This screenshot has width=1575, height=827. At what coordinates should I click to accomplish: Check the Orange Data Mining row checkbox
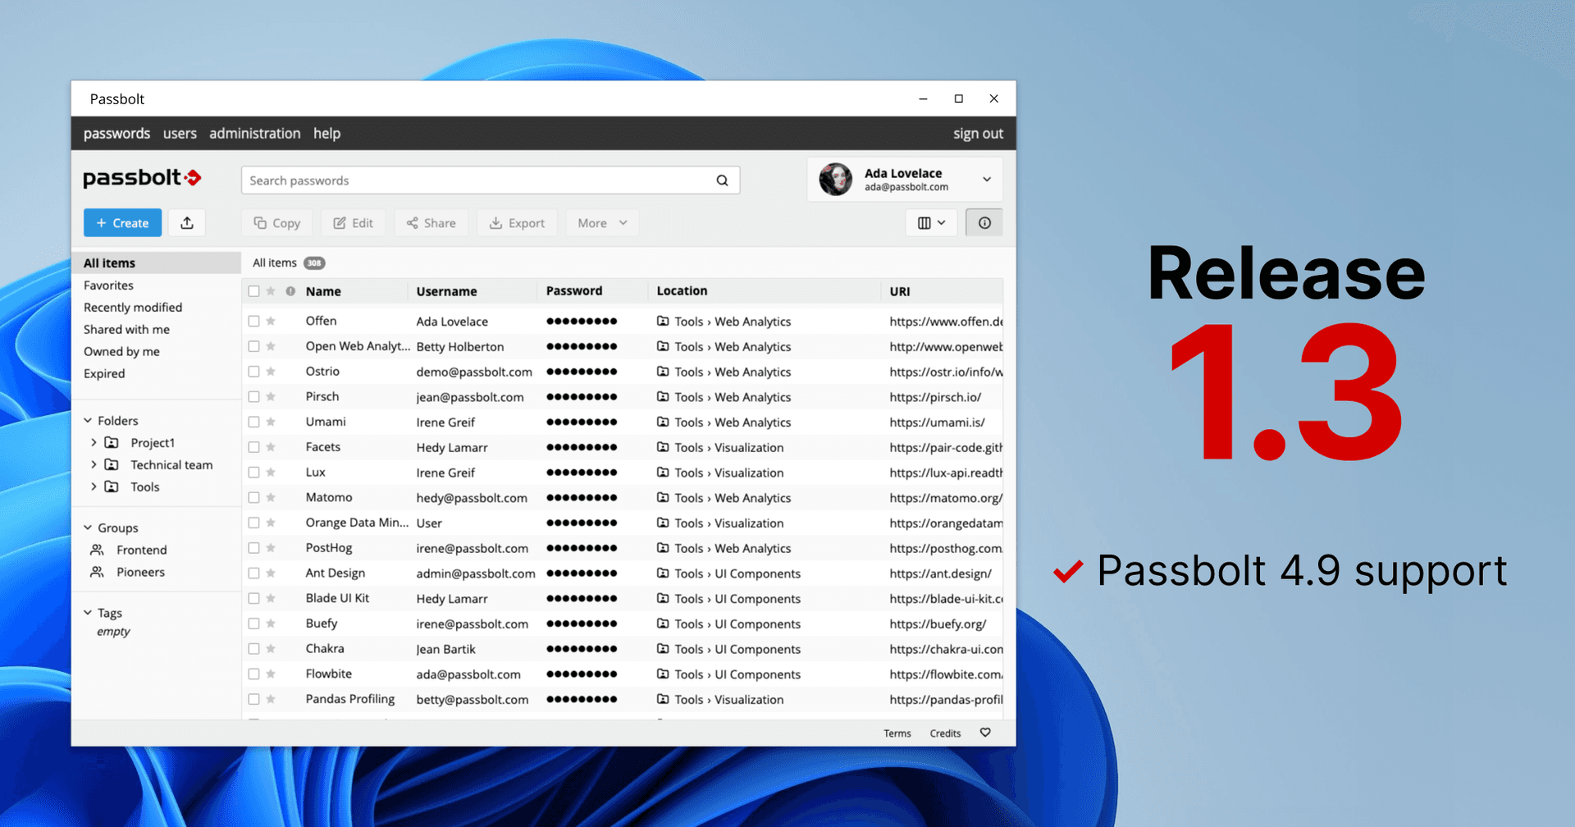pyautogui.click(x=254, y=523)
